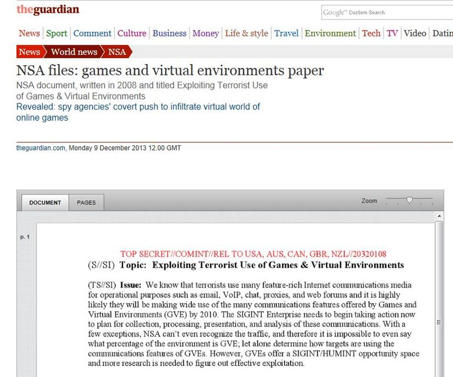Open the spy agencies' covert push article link
The image size is (453, 377).
tap(138, 112)
